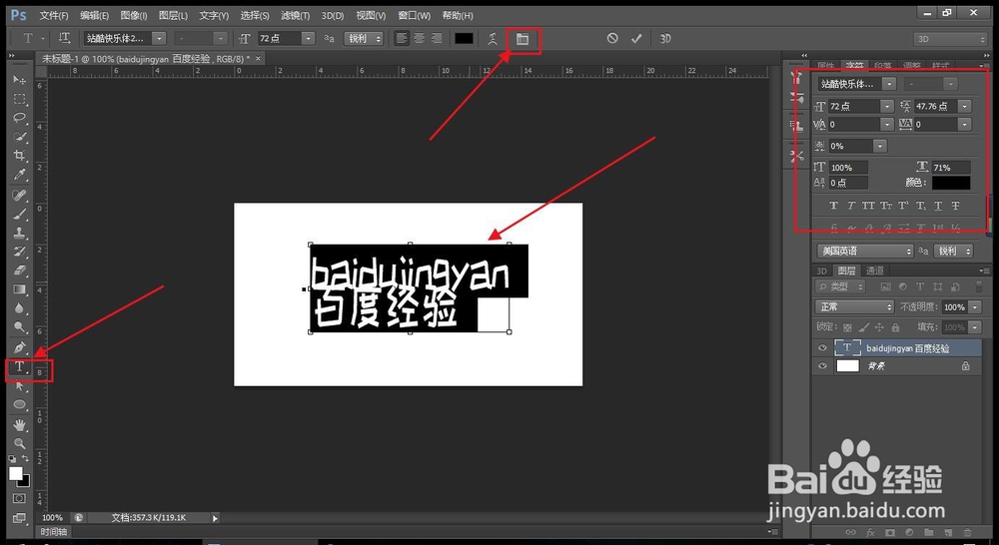Open font family dropdown in options bar
The width and height of the screenshot is (999, 545).
coord(159,38)
